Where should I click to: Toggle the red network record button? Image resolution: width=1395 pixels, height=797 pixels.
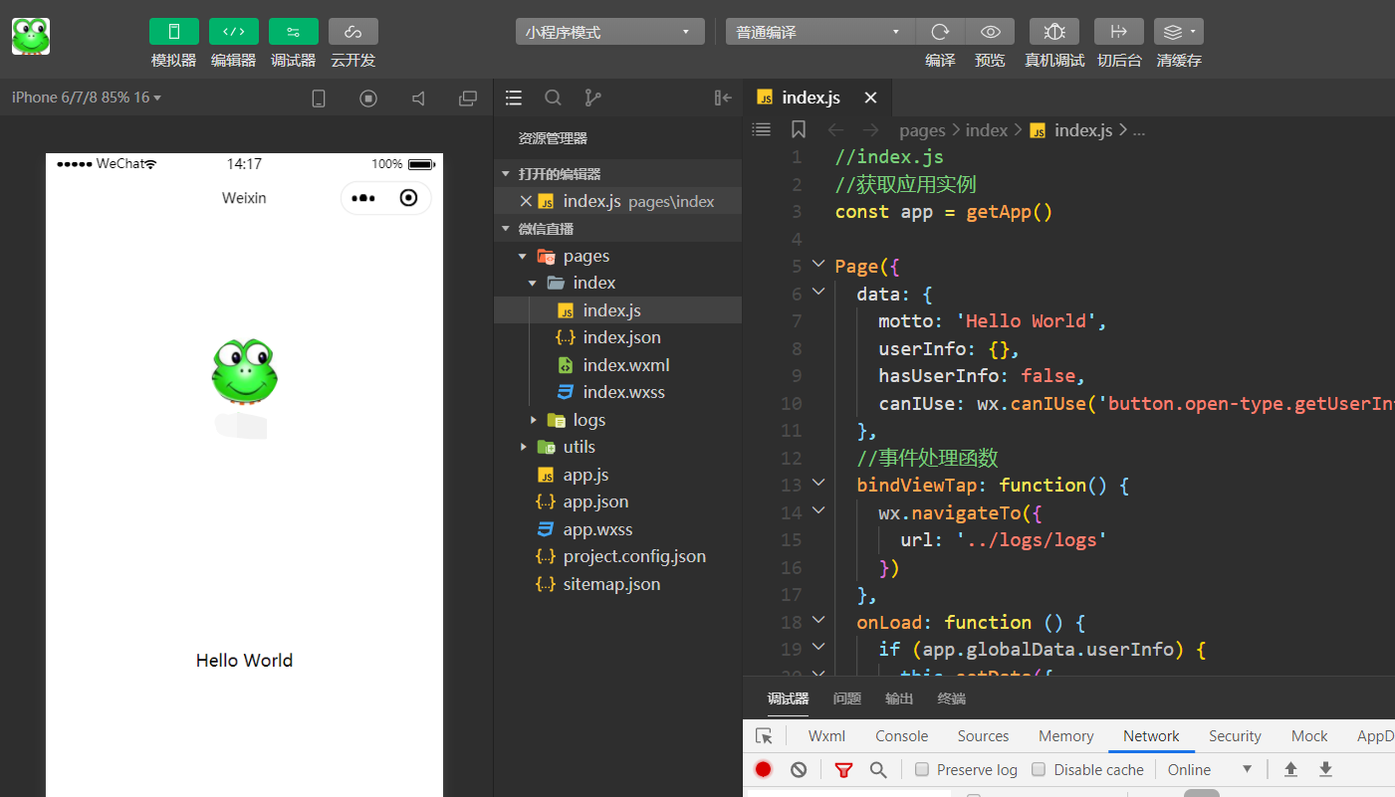pos(764,769)
